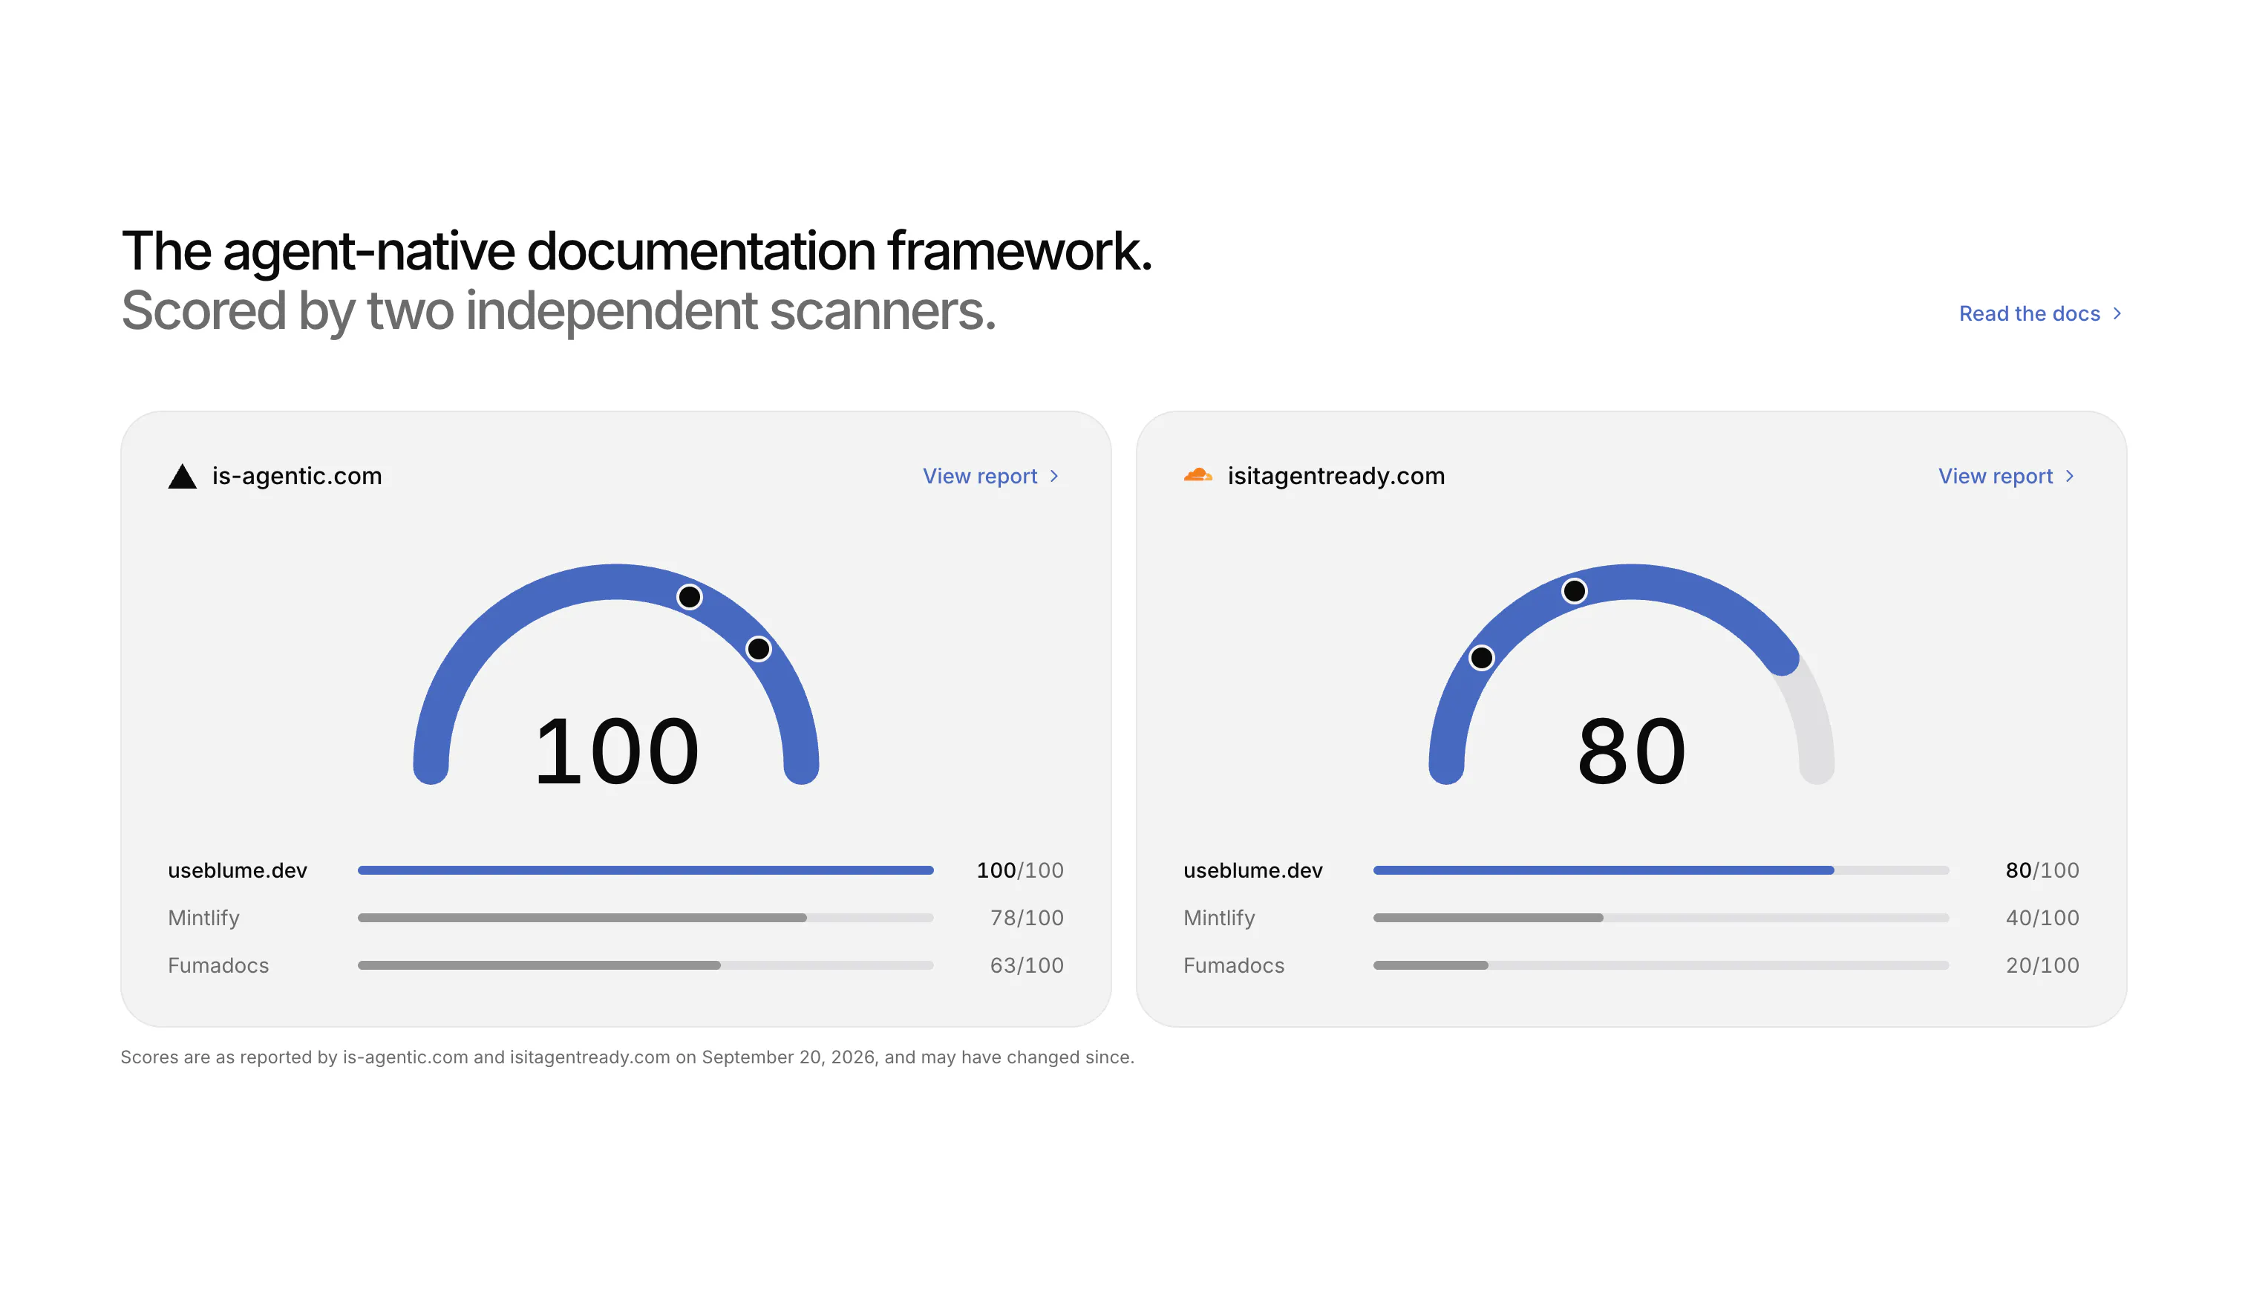
Task: Click the 78/100 score value
Action: (x=1027, y=917)
